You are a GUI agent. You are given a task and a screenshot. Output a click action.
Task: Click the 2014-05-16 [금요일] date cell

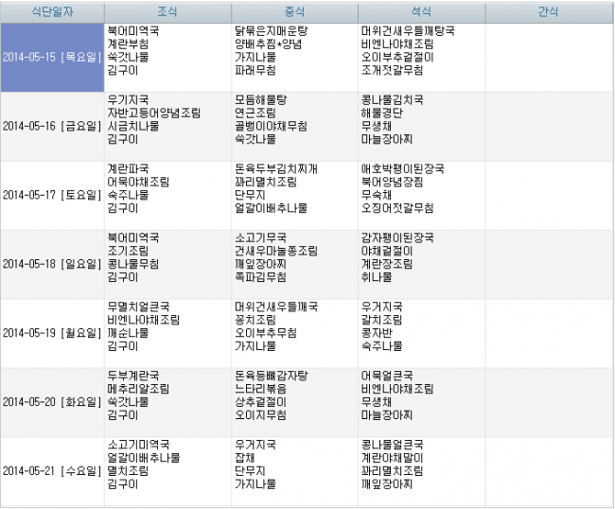coord(51,126)
